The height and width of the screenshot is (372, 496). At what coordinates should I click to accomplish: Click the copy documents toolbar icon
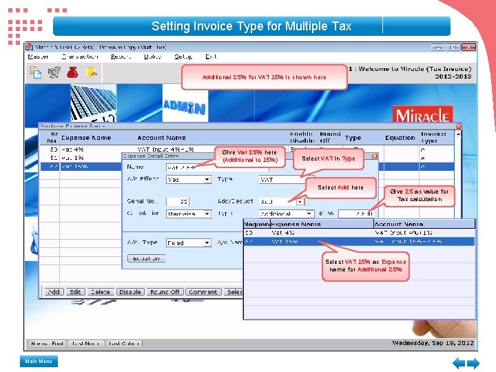35,72
